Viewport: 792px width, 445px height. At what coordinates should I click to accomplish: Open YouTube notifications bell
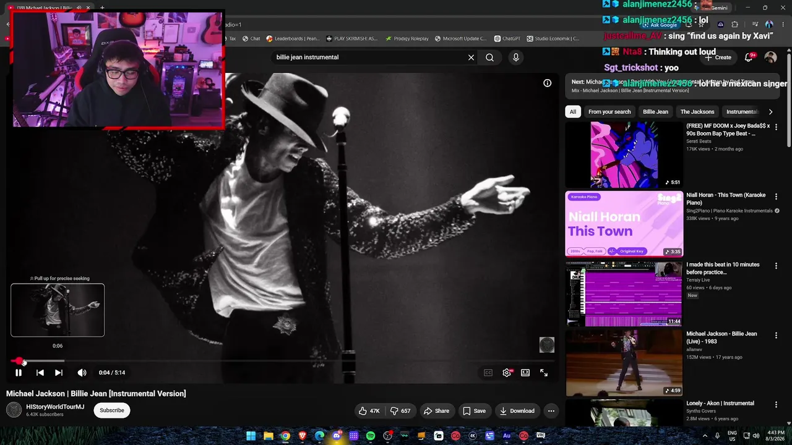749,57
